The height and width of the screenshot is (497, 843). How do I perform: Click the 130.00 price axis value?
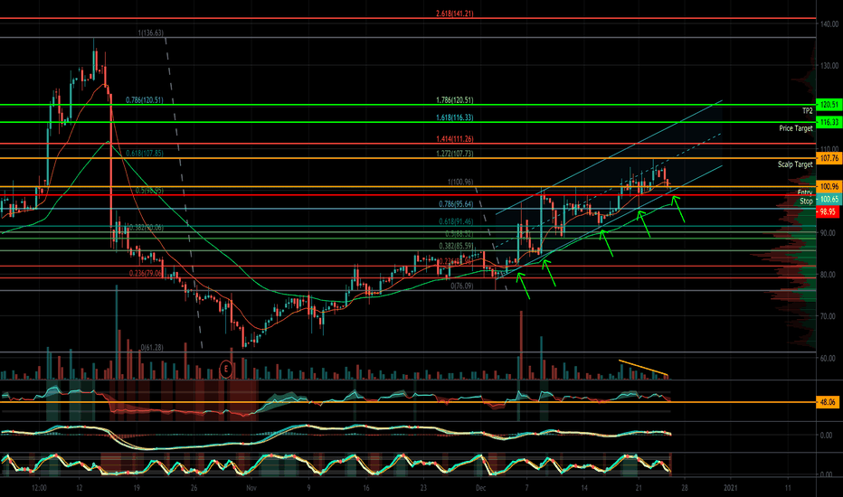829,66
